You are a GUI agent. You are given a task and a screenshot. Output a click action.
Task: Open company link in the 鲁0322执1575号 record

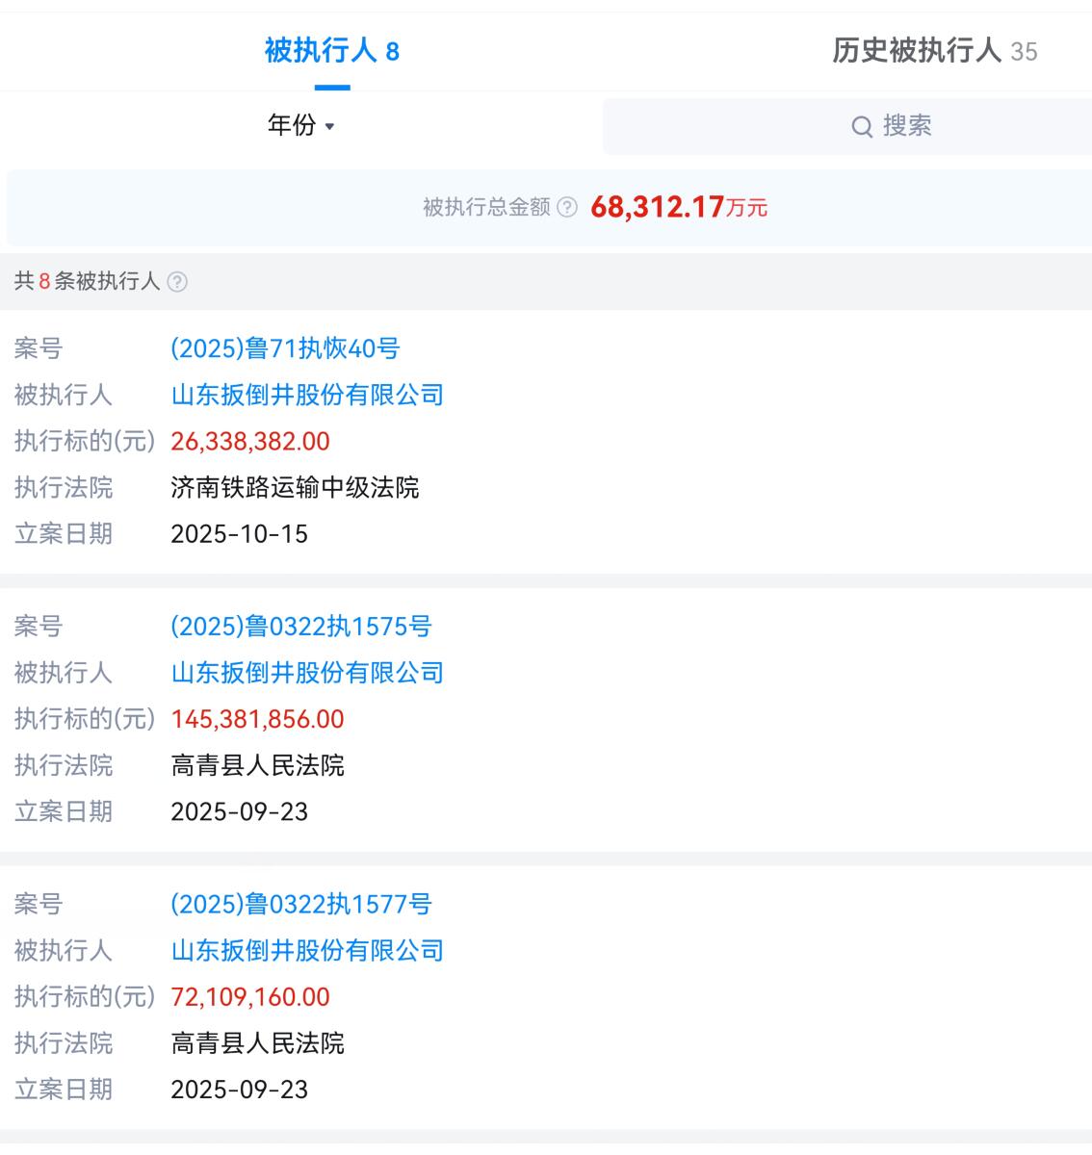(x=307, y=673)
